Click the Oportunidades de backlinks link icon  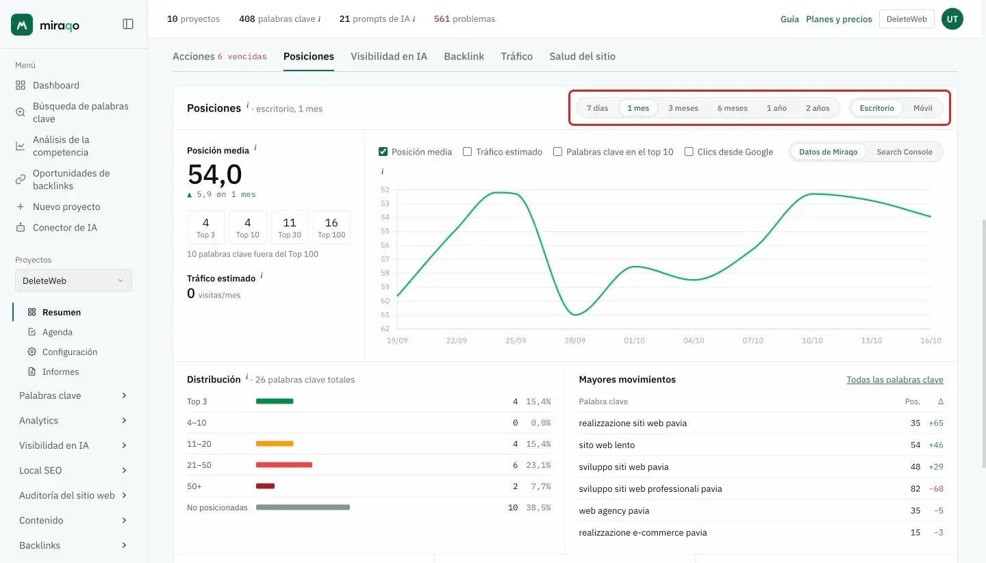(x=21, y=179)
